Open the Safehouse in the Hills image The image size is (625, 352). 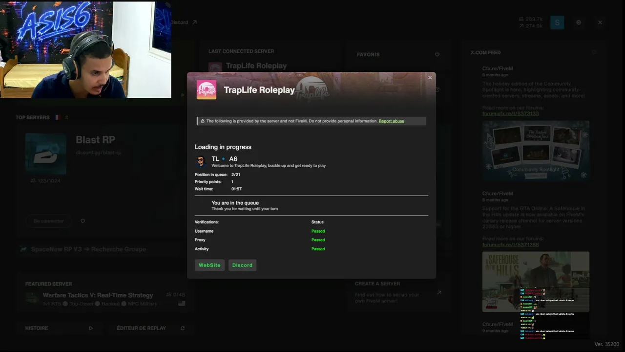coord(536,282)
